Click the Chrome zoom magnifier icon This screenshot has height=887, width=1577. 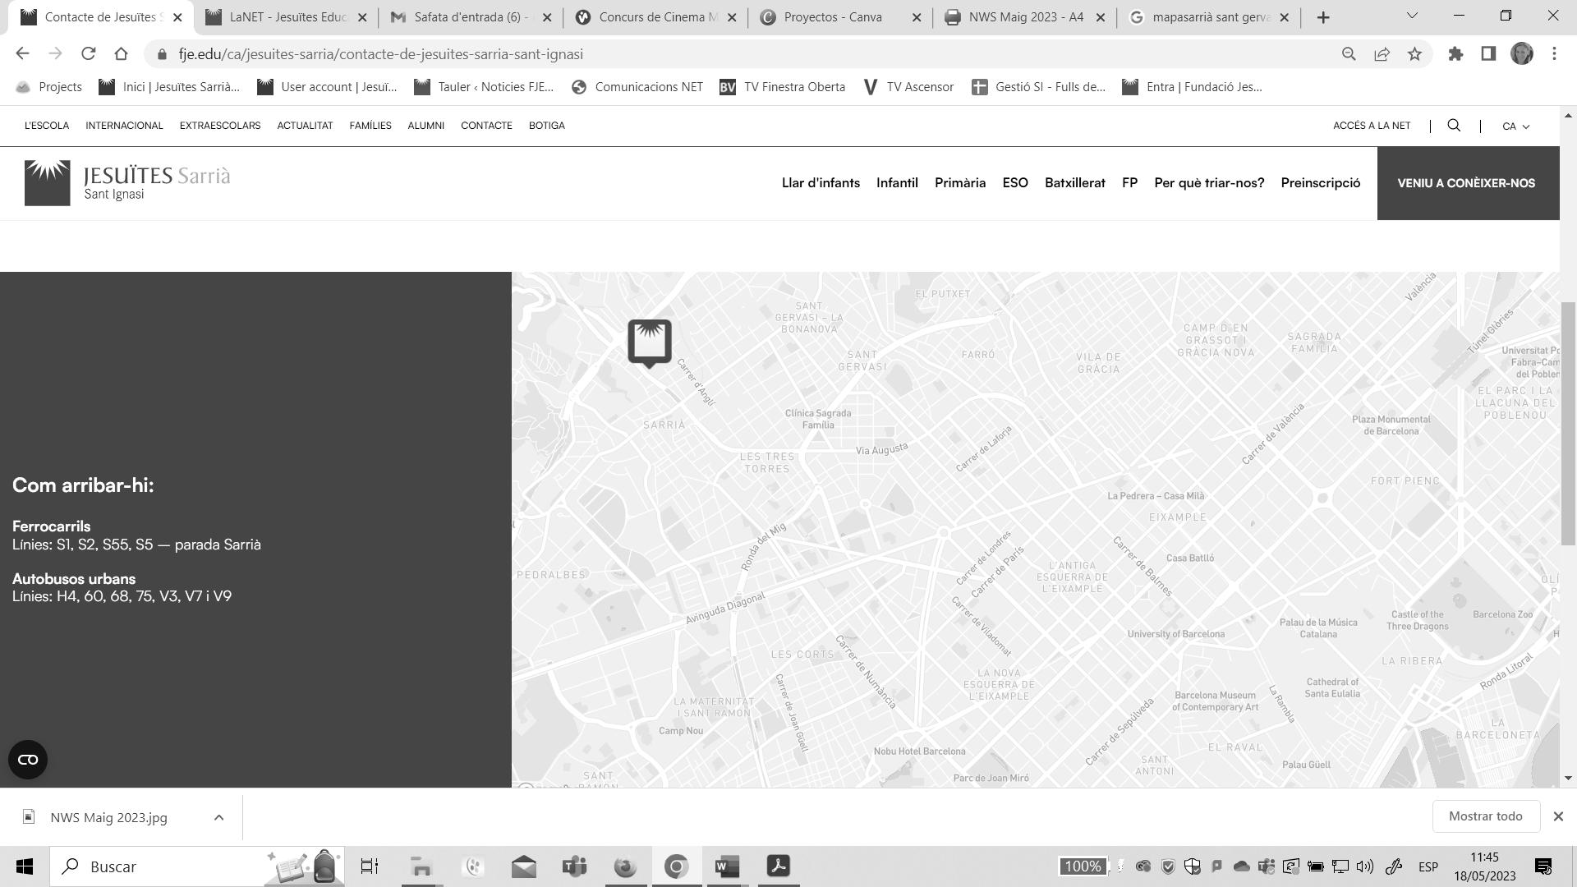1349,54
